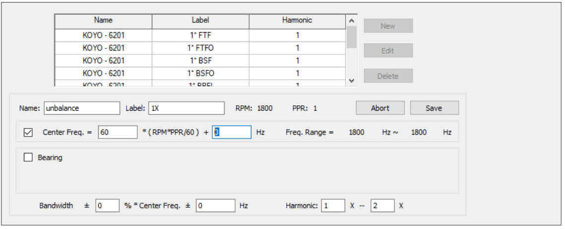Sort by the Name column header
This screenshot has height=229, width=565.
103,21
